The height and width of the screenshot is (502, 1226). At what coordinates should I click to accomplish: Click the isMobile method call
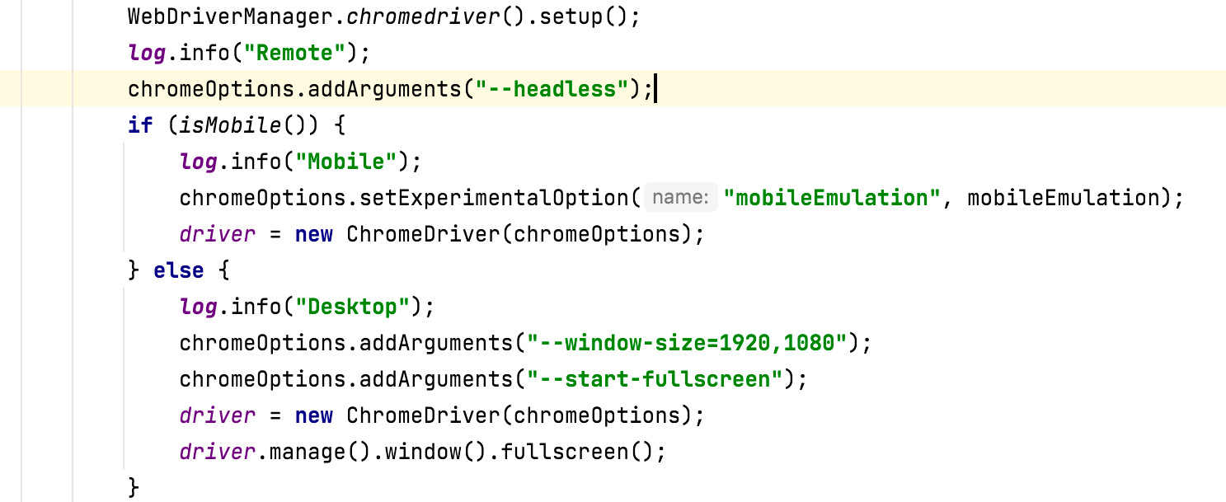click(x=231, y=125)
